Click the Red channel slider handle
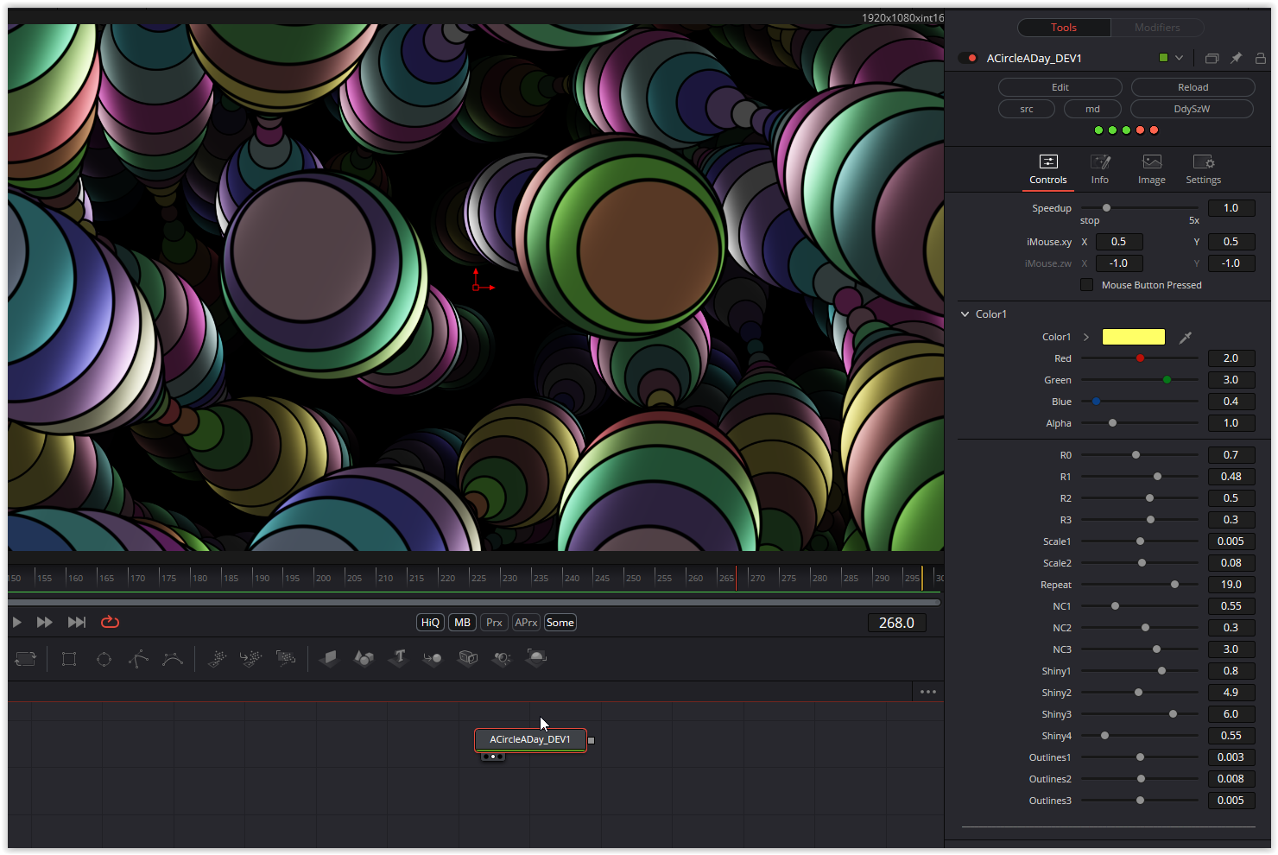This screenshot has height=855, width=1278. (1140, 358)
